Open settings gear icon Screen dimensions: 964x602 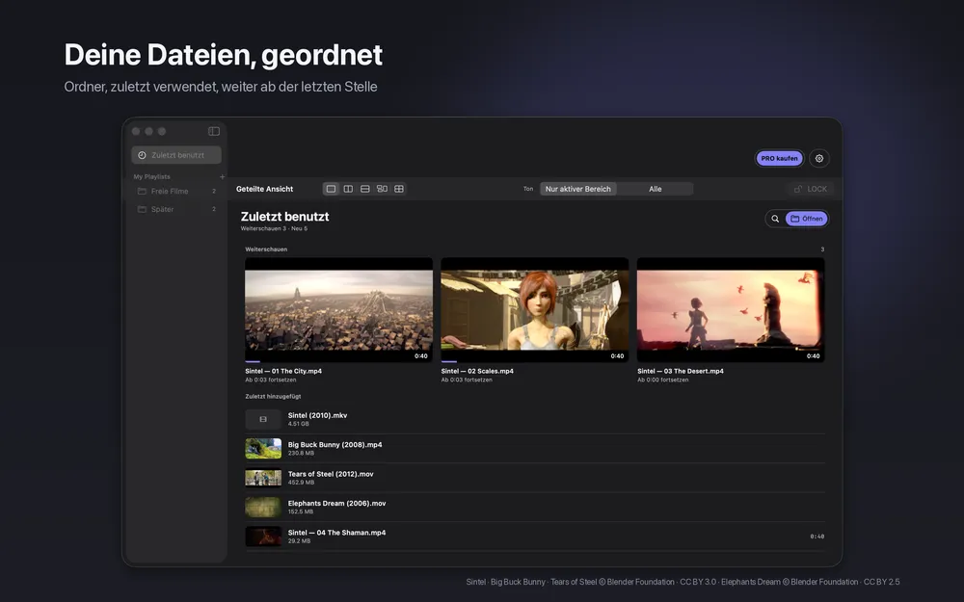coord(819,159)
